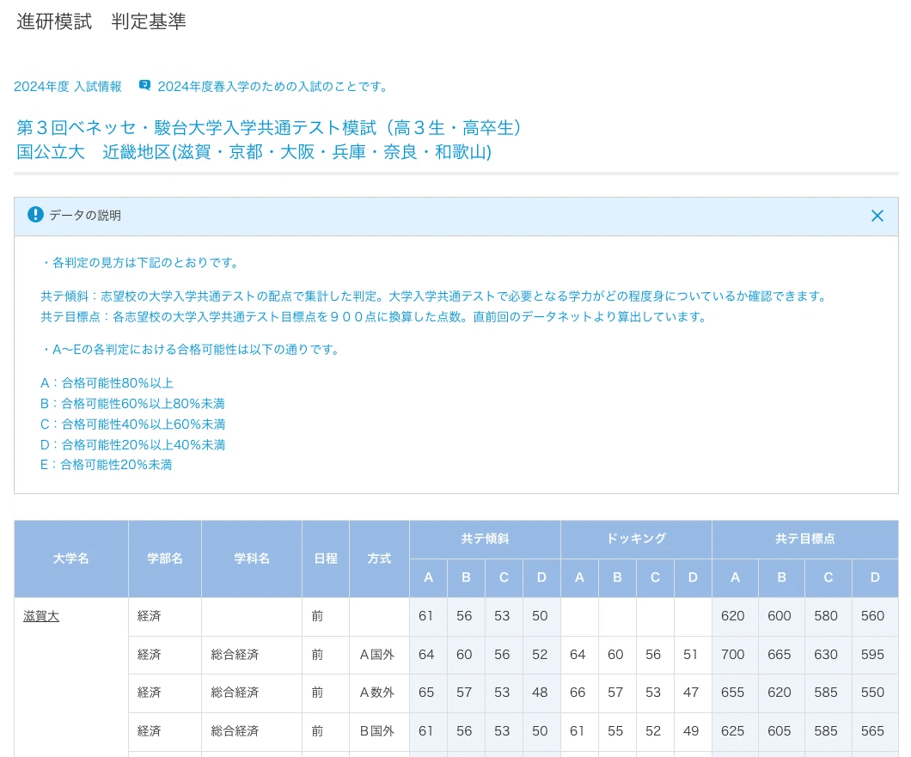This screenshot has height=757, width=911.
Task: Click the 2024年度春入学のための入試のことです note
Action: (273, 87)
